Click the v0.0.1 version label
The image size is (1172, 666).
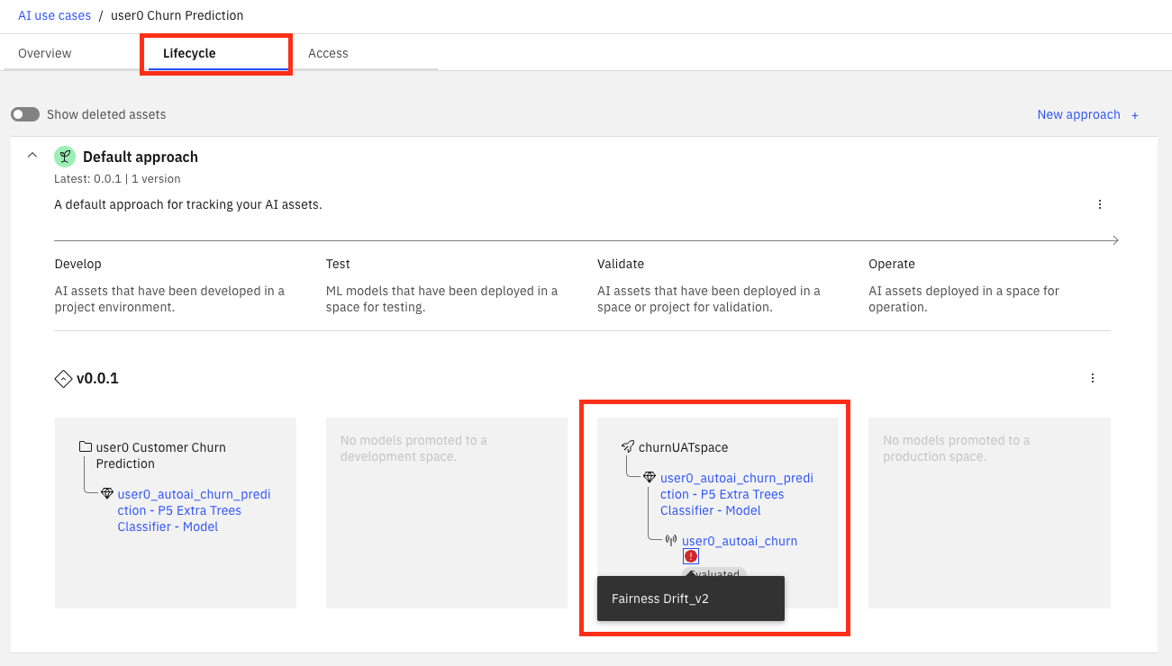pyautogui.click(x=97, y=379)
